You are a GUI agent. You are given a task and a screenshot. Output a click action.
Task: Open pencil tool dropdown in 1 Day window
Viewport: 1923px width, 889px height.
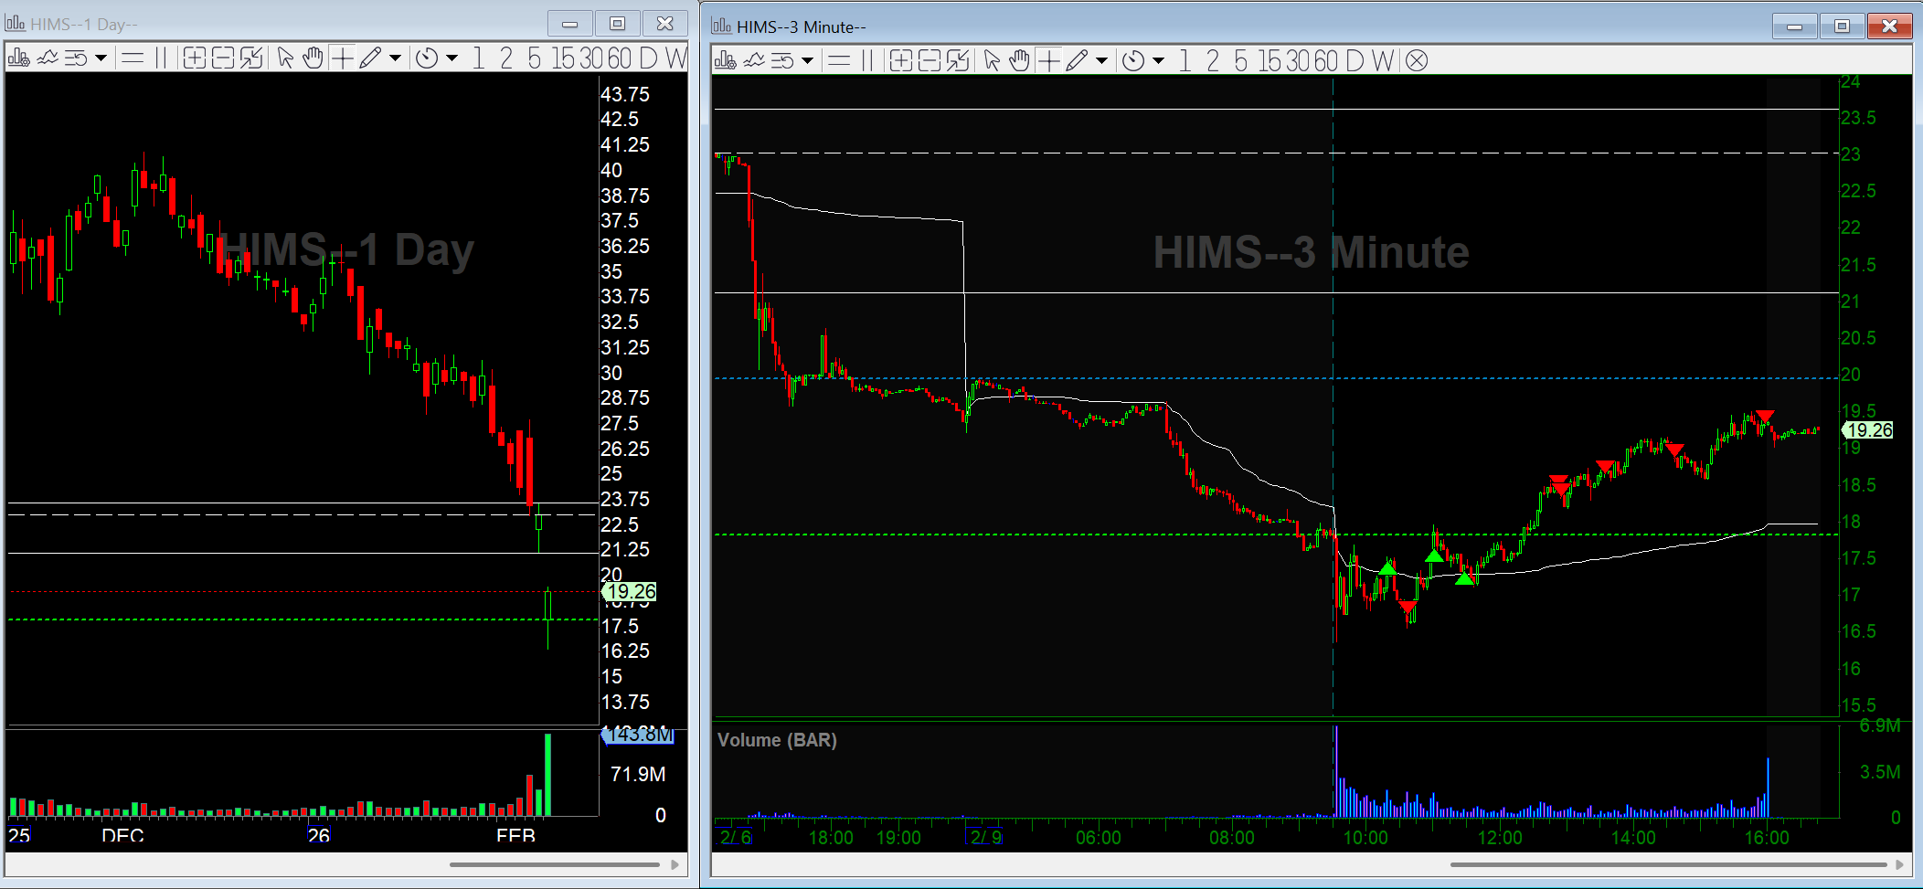coord(395,58)
